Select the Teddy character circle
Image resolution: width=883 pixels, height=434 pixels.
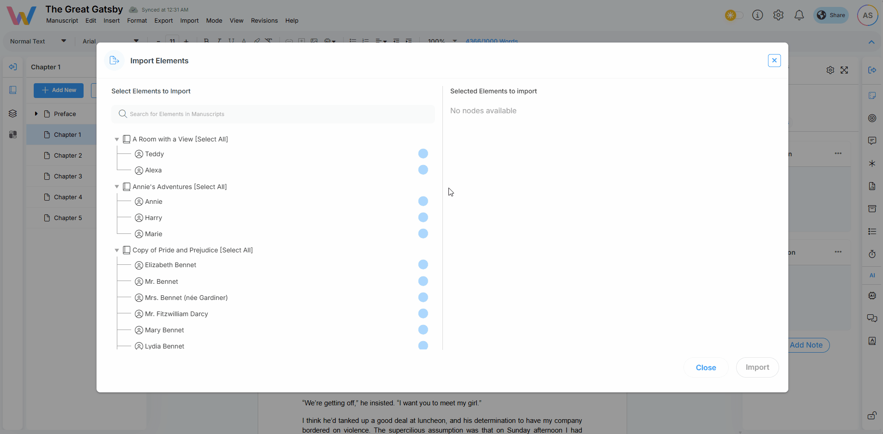click(423, 153)
